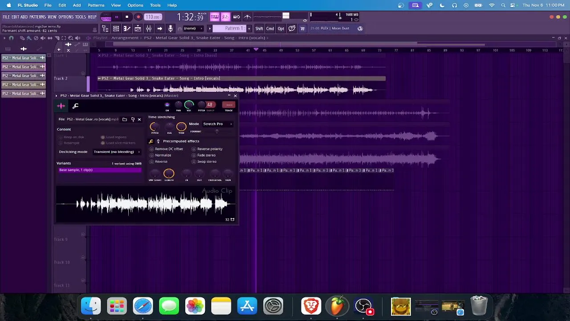Expand sampler window menu arrow at title
570x321 pixels.
(57, 95)
